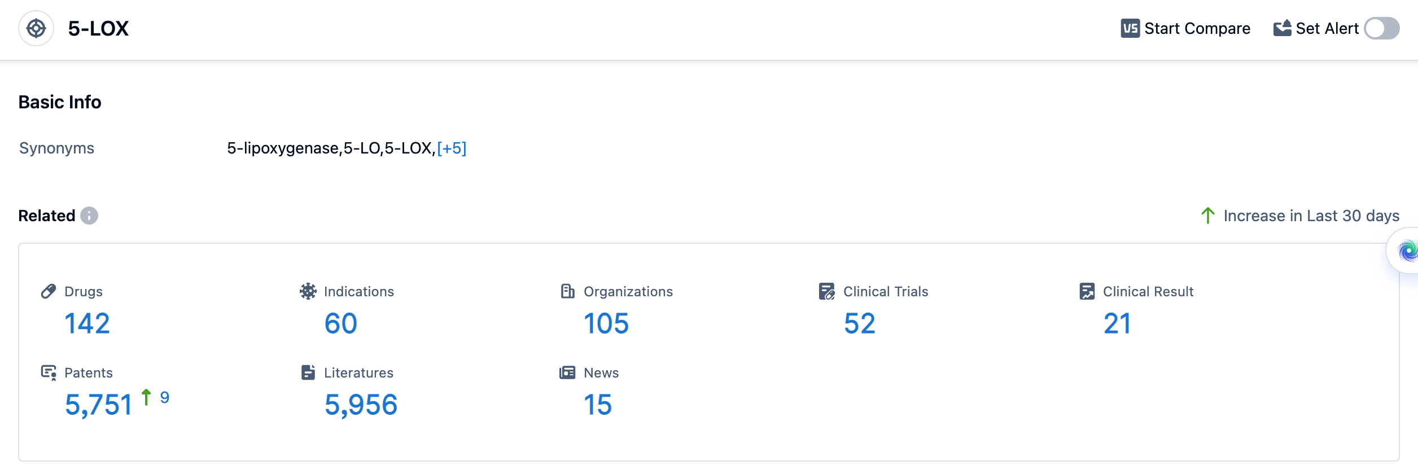
Task: Expand the [+5] more synonyms
Action: coord(452,148)
